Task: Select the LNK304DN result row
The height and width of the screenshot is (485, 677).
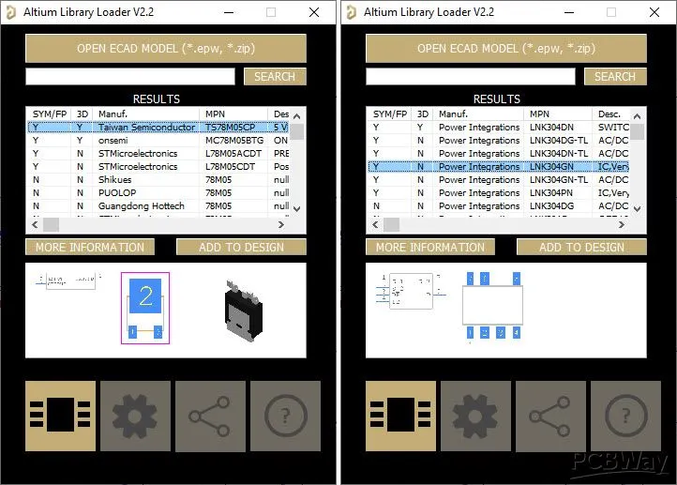Action: 498,127
